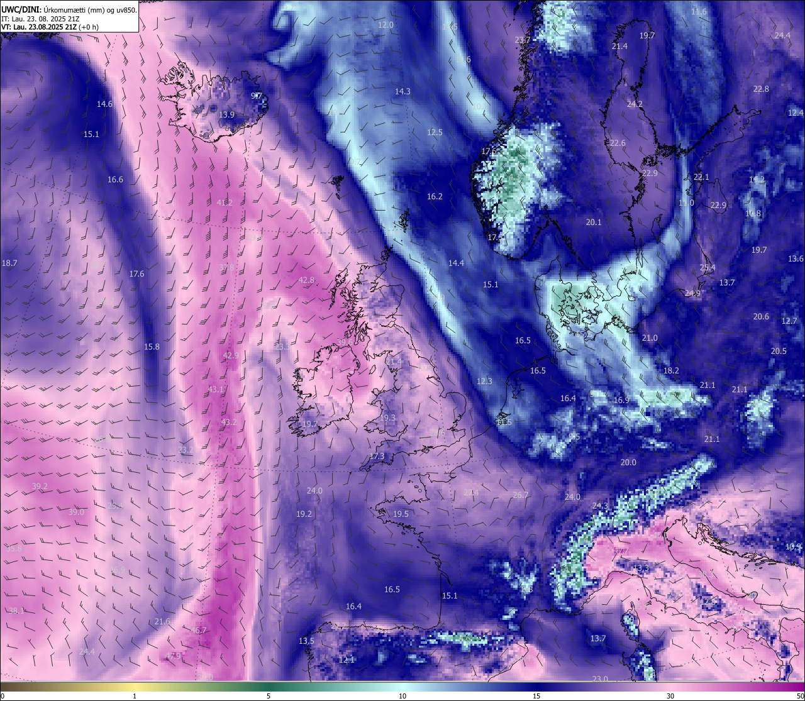Viewport: 805px width, 701px height.
Task: Click the 17.3 value over Cornwall
Action: tap(377, 456)
